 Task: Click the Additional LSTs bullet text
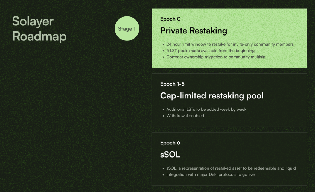coord(206,109)
